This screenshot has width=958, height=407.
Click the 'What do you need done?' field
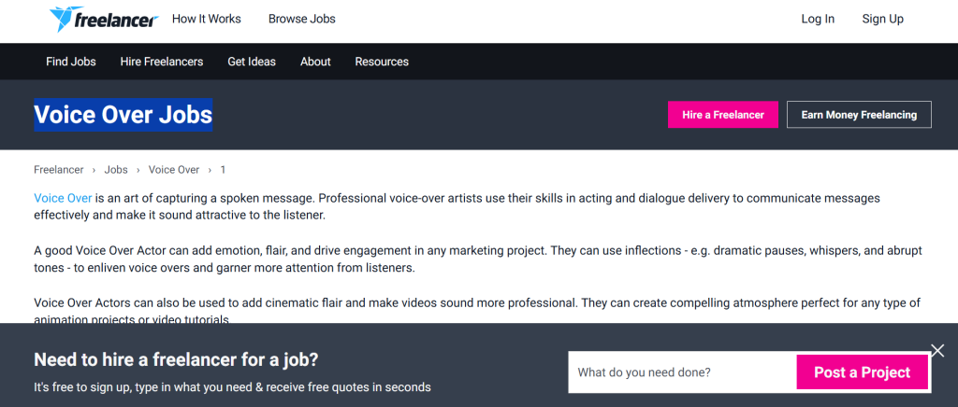pos(681,372)
